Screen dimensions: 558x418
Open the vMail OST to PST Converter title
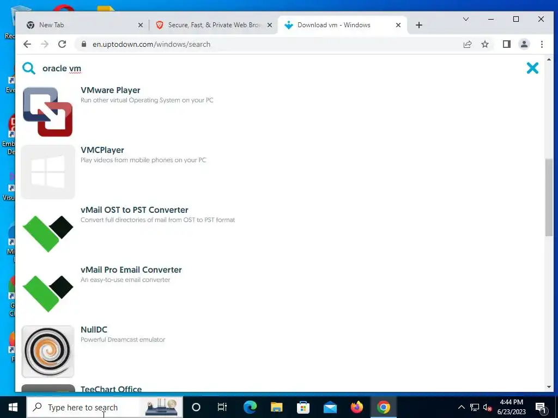point(134,210)
